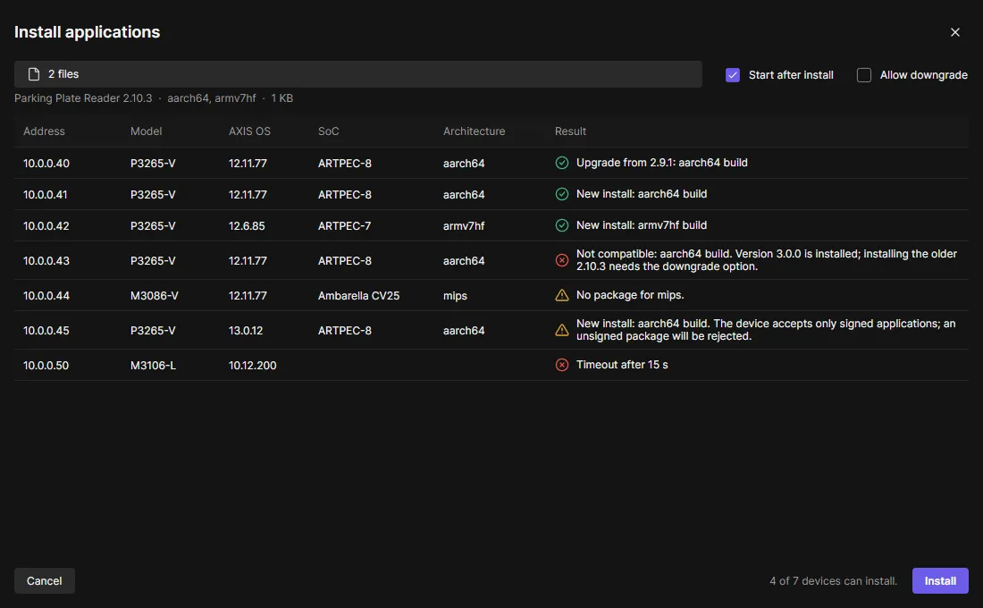Viewport: 983px width, 608px height.
Task: Click AXIS OS value 12.6.85
Action: pyautogui.click(x=247, y=226)
